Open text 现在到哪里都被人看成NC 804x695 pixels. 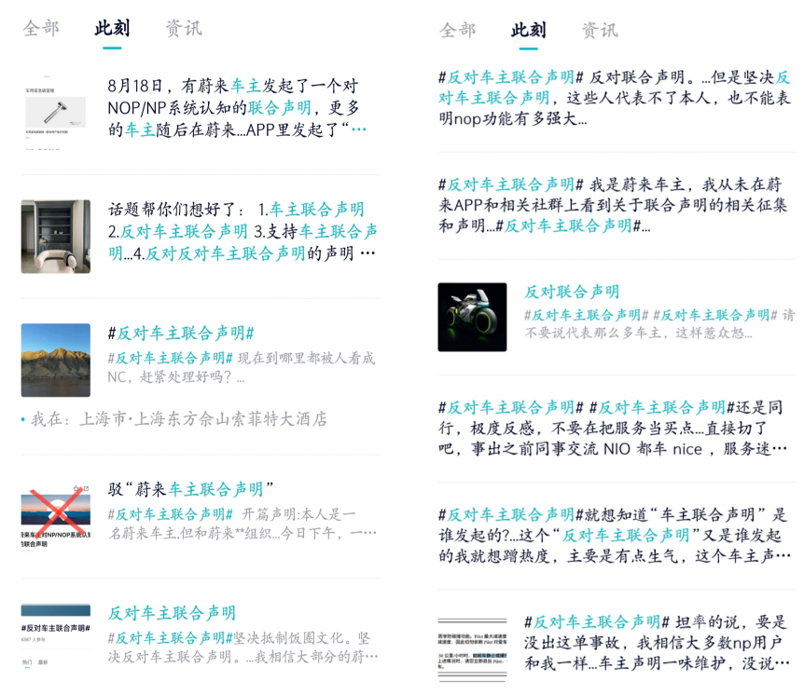click(x=241, y=368)
